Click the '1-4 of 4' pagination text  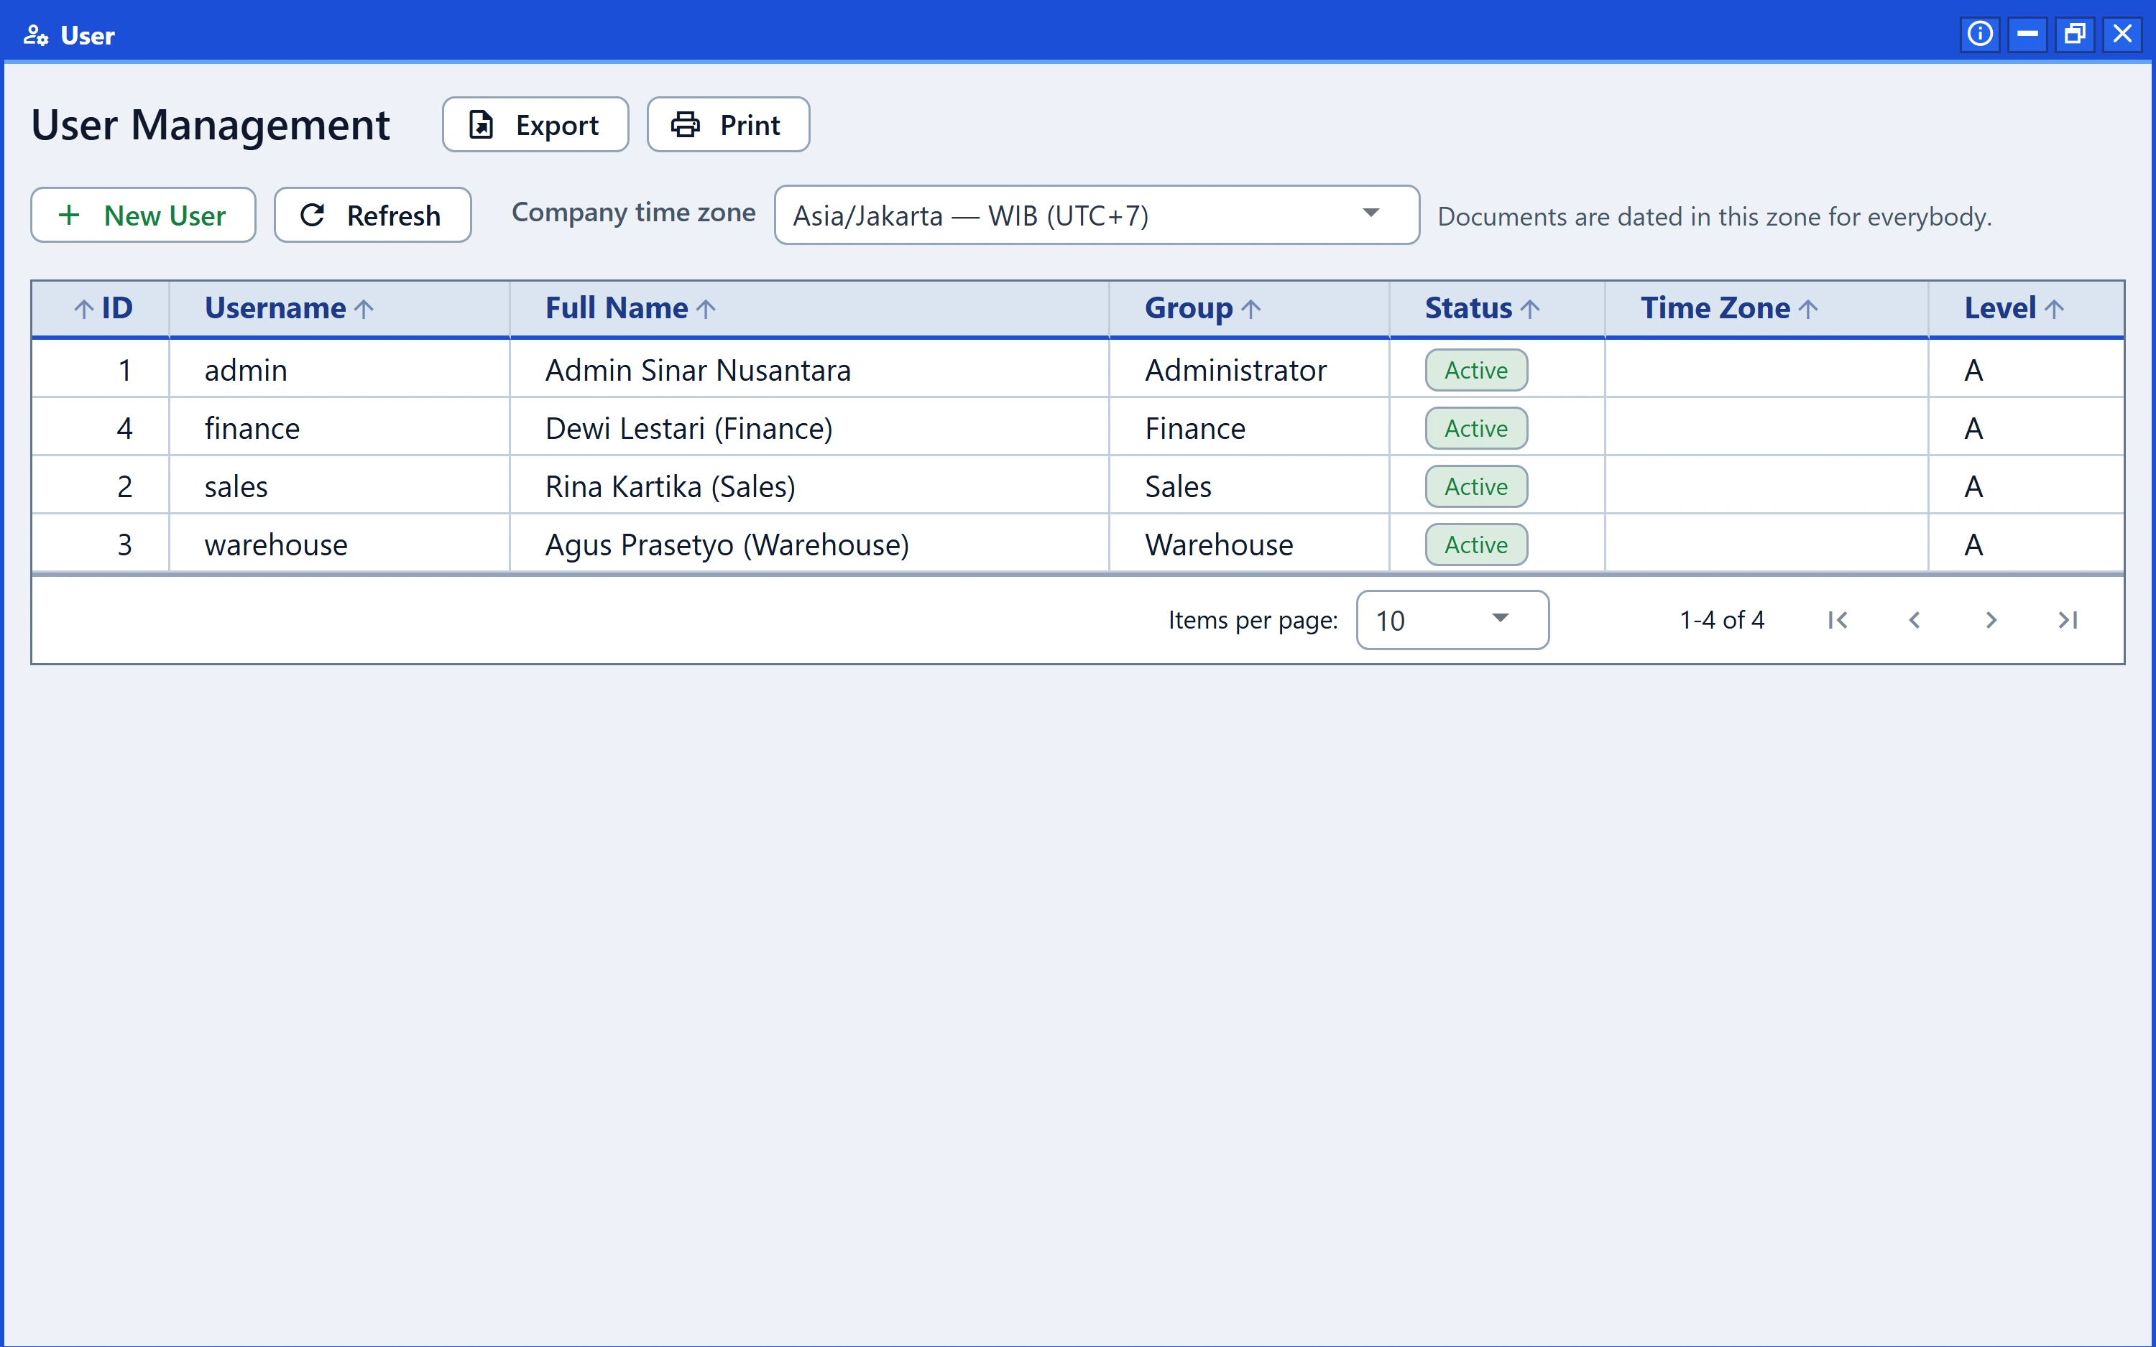pyautogui.click(x=1721, y=620)
